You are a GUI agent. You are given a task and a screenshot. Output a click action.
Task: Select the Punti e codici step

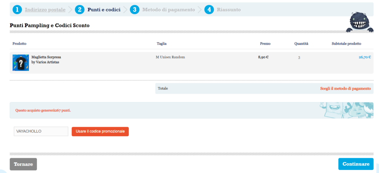[x=104, y=10]
